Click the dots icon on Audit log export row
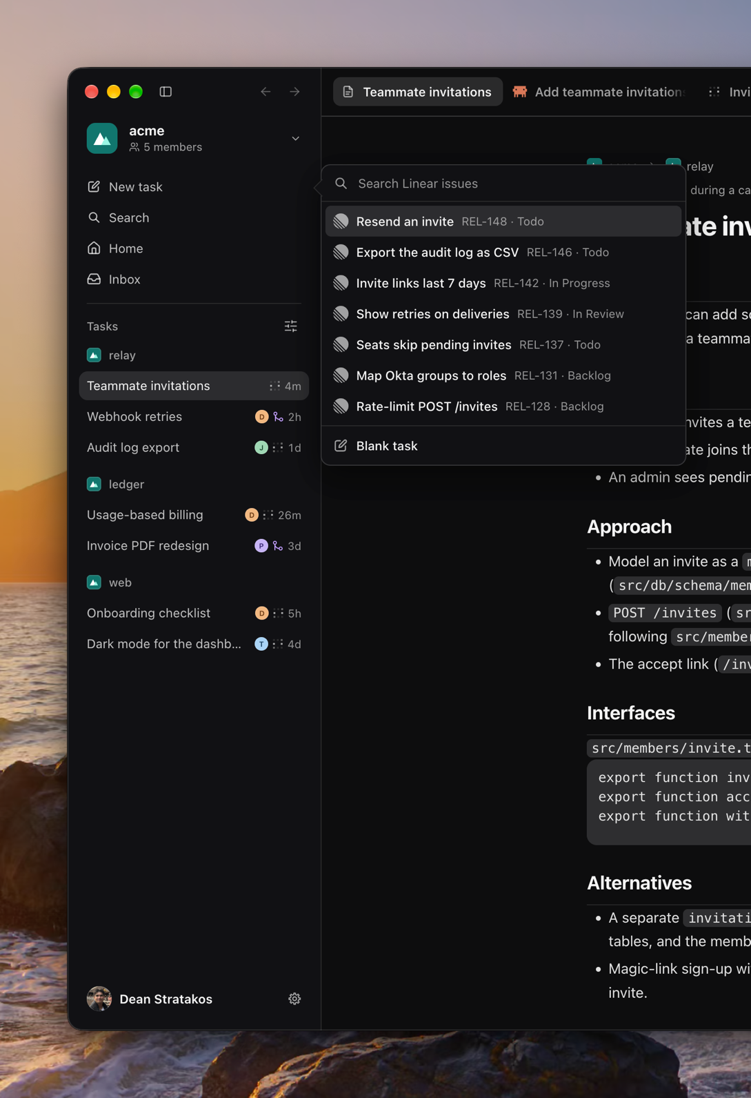Image resolution: width=751 pixels, height=1098 pixels. tap(278, 448)
